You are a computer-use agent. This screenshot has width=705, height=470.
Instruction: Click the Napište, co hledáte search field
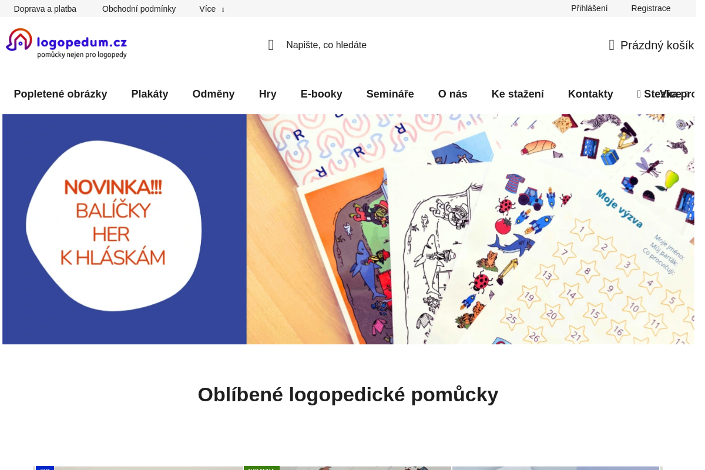tap(326, 45)
